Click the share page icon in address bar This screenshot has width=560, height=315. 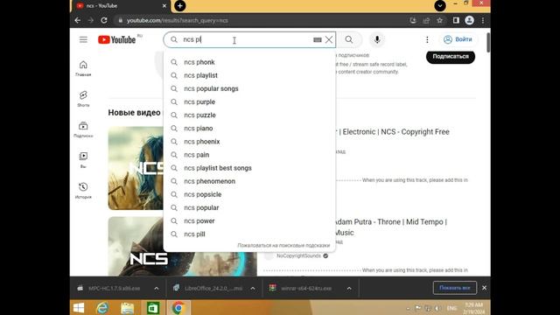(426, 20)
